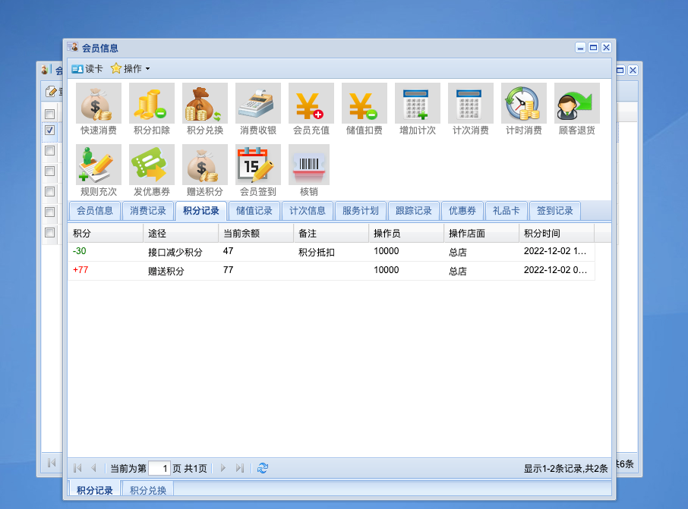Open the 计时消费 timed consumption icon

523,104
